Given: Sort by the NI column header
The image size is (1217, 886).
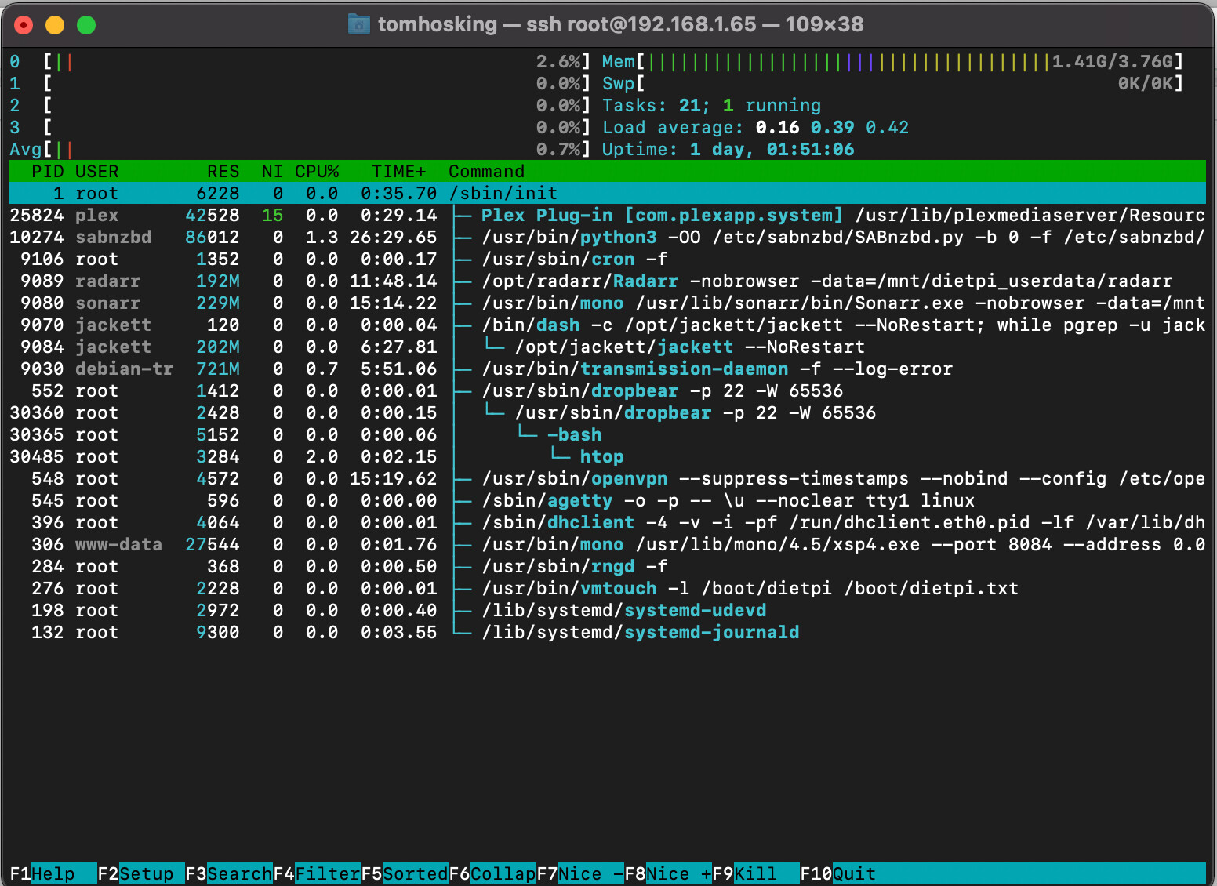Looking at the screenshot, I should tap(272, 171).
